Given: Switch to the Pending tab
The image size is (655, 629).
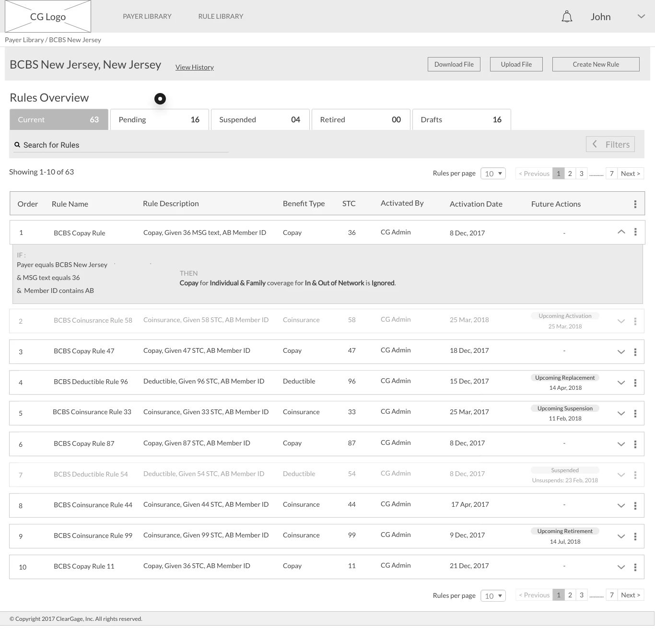Looking at the screenshot, I should (x=160, y=119).
